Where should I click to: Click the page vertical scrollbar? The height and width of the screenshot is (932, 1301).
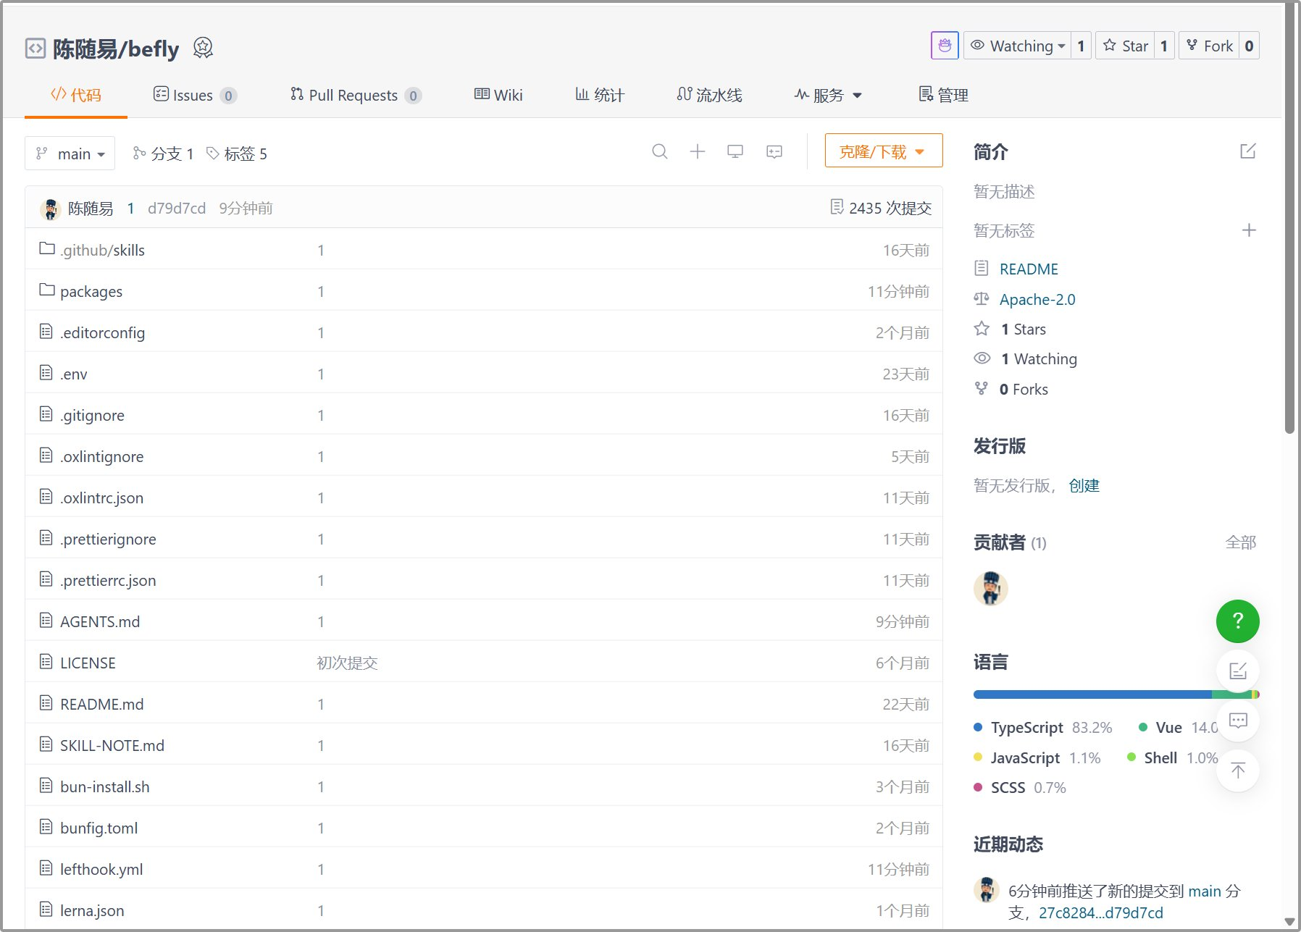[x=1289, y=217]
